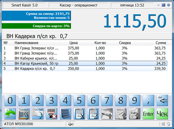Run the X-report icon
The width and height of the screenshot is (174, 129).
pyautogui.click(x=79, y=113)
